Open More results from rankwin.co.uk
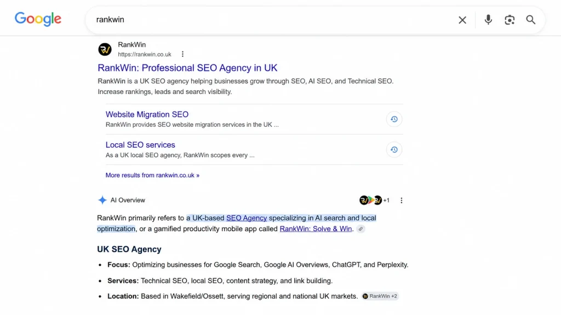 (x=152, y=176)
